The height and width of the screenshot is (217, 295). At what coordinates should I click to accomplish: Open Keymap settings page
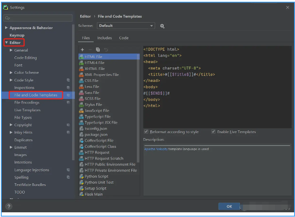pos(17,35)
